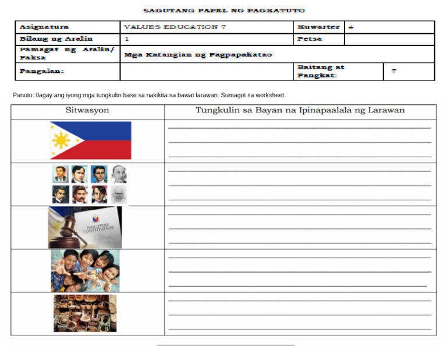
Task: Click the title 'SAGUTANG PAPEL NG PAGKATUTO'
Action: [x=224, y=10]
